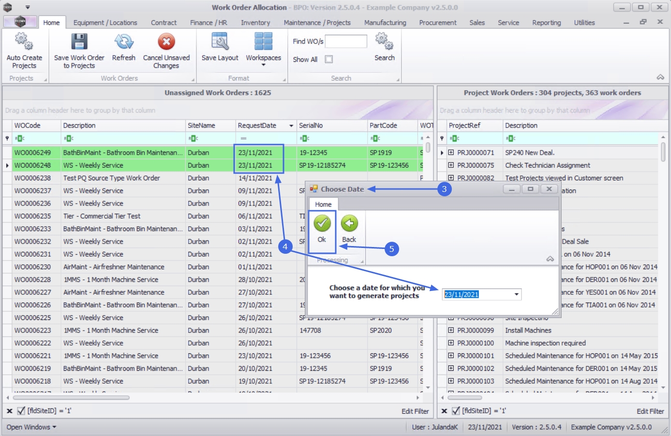This screenshot has width=671, height=436.
Task: Sort by the ProjectRef column header
Action: tap(475, 125)
